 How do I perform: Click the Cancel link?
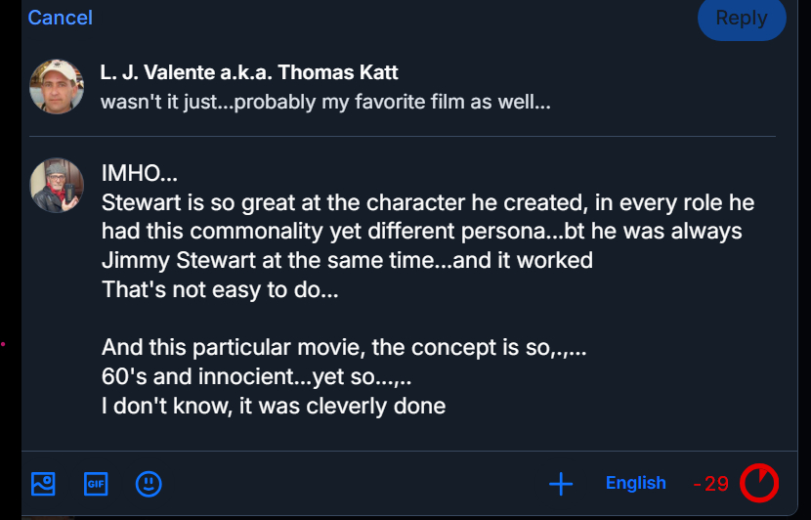(60, 18)
